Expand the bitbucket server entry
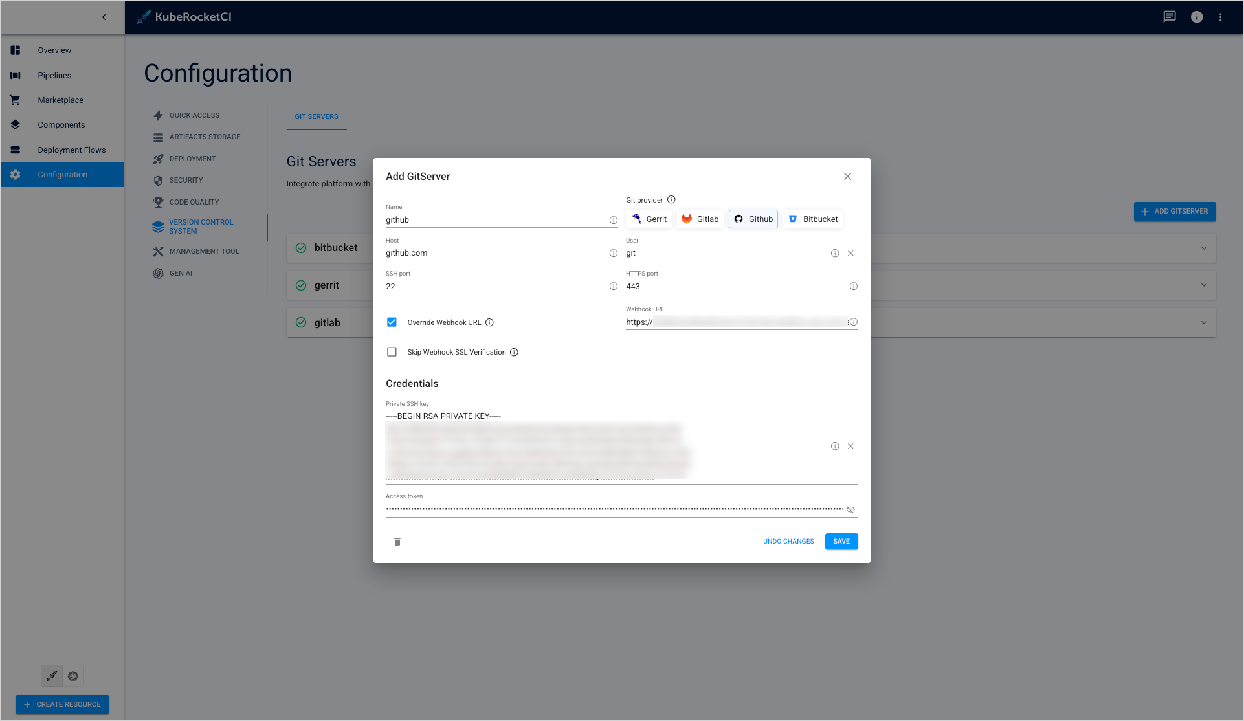The height and width of the screenshot is (721, 1244). tap(1203, 248)
